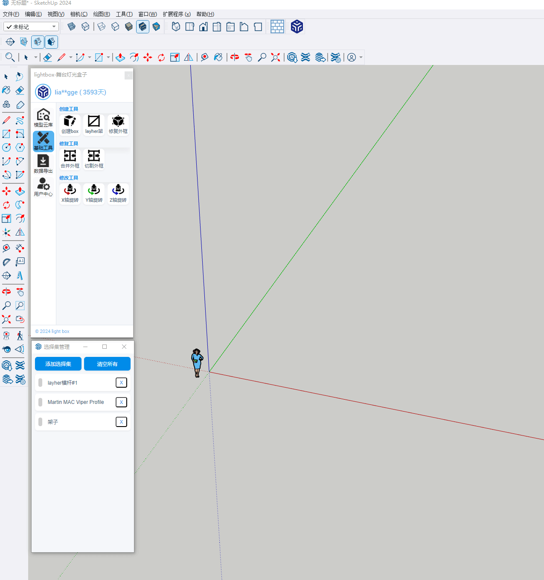
Task: Click the 创建box tool icon
Action: pos(70,122)
